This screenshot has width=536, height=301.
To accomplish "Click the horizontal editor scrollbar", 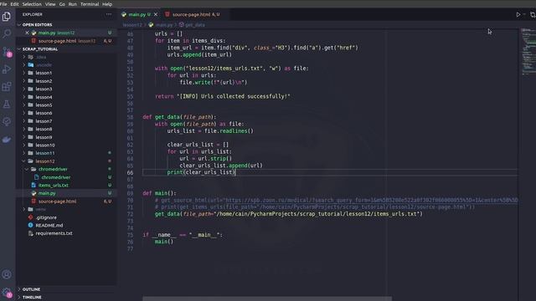I will coord(267,298).
